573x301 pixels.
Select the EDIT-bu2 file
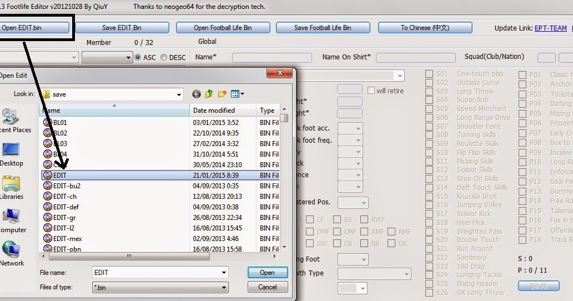(62, 185)
